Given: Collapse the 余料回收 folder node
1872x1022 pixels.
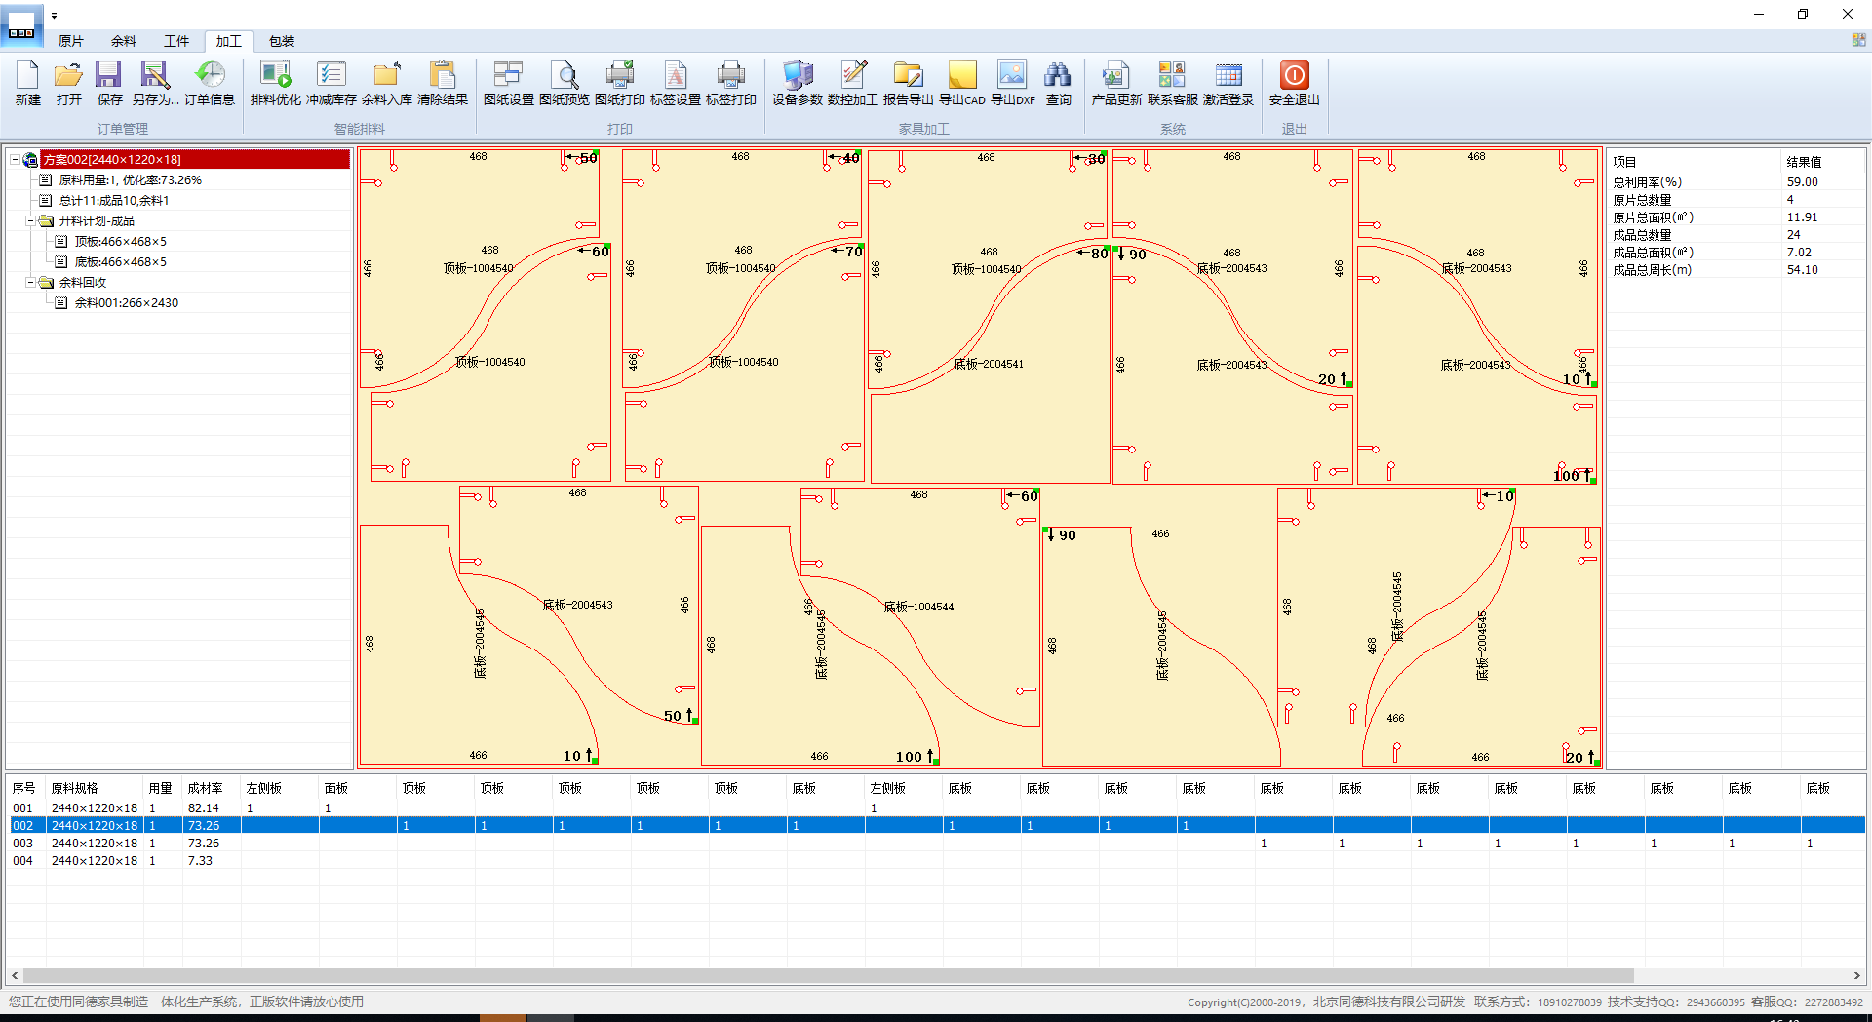Looking at the screenshot, I should tap(30, 283).
